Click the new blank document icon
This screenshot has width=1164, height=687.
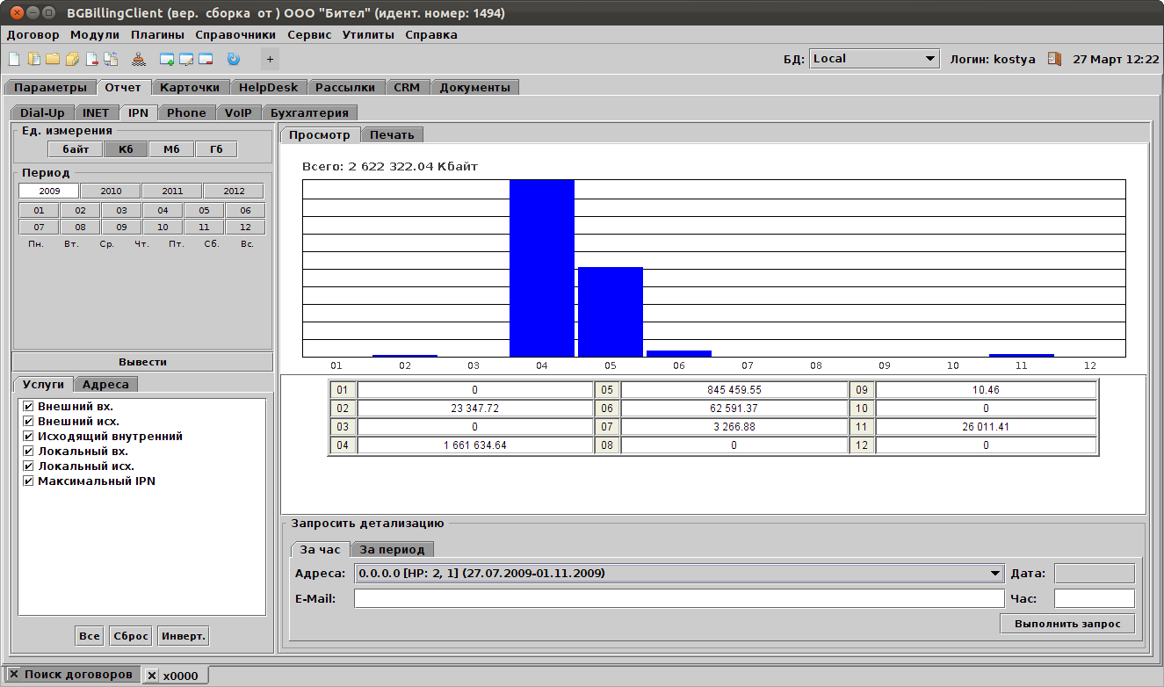pyautogui.click(x=14, y=60)
